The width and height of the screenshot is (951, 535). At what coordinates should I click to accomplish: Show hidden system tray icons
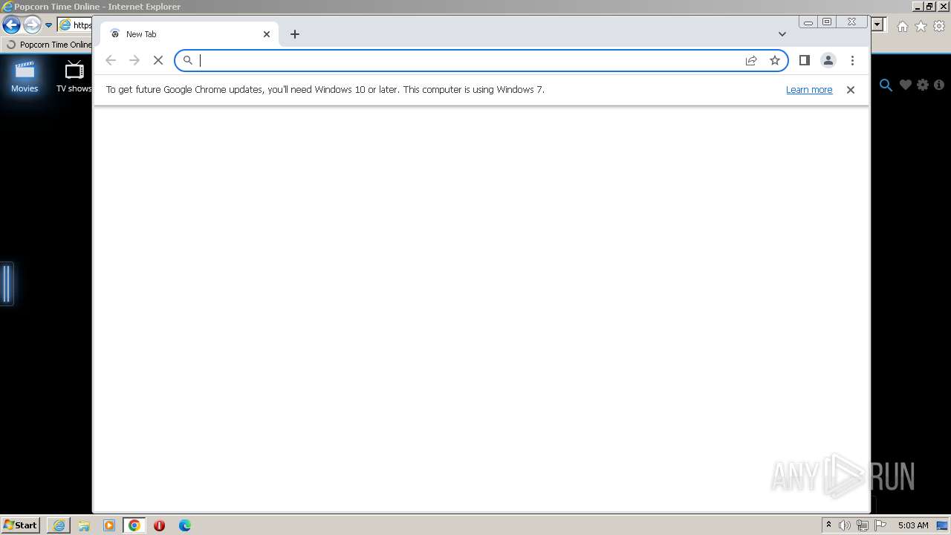(829, 525)
